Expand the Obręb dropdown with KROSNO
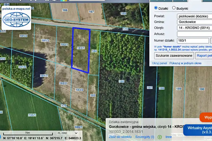This screenshot has width=212, height=141. (x=194, y=28)
